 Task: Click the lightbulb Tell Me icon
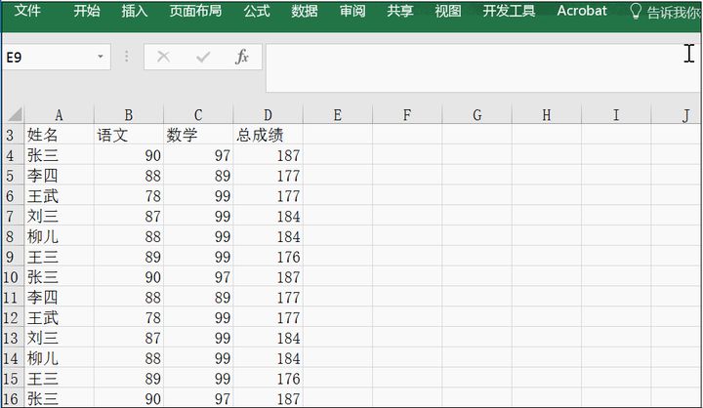pyautogui.click(x=636, y=12)
